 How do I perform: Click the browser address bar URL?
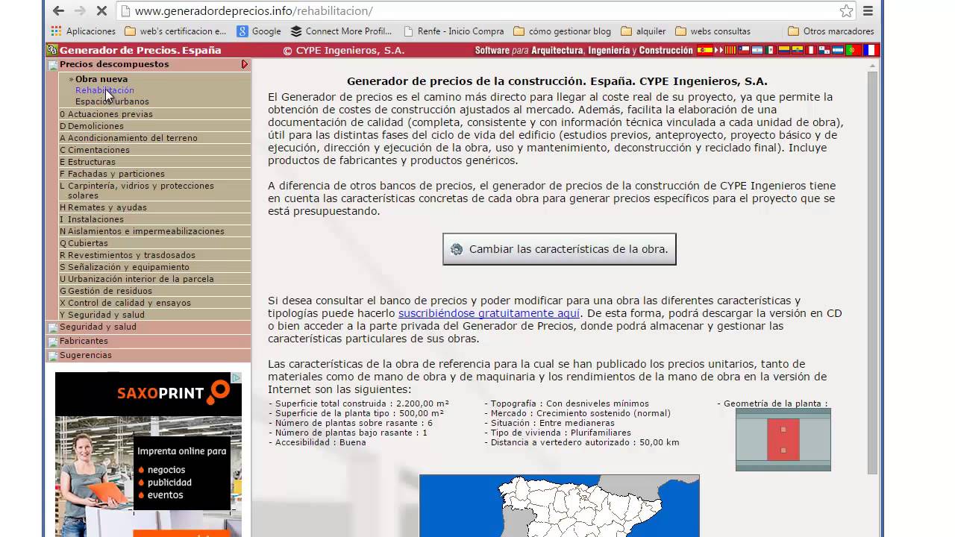pyautogui.click(x=254, y=11)
